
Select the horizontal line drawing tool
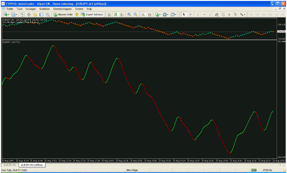[204, 15]
